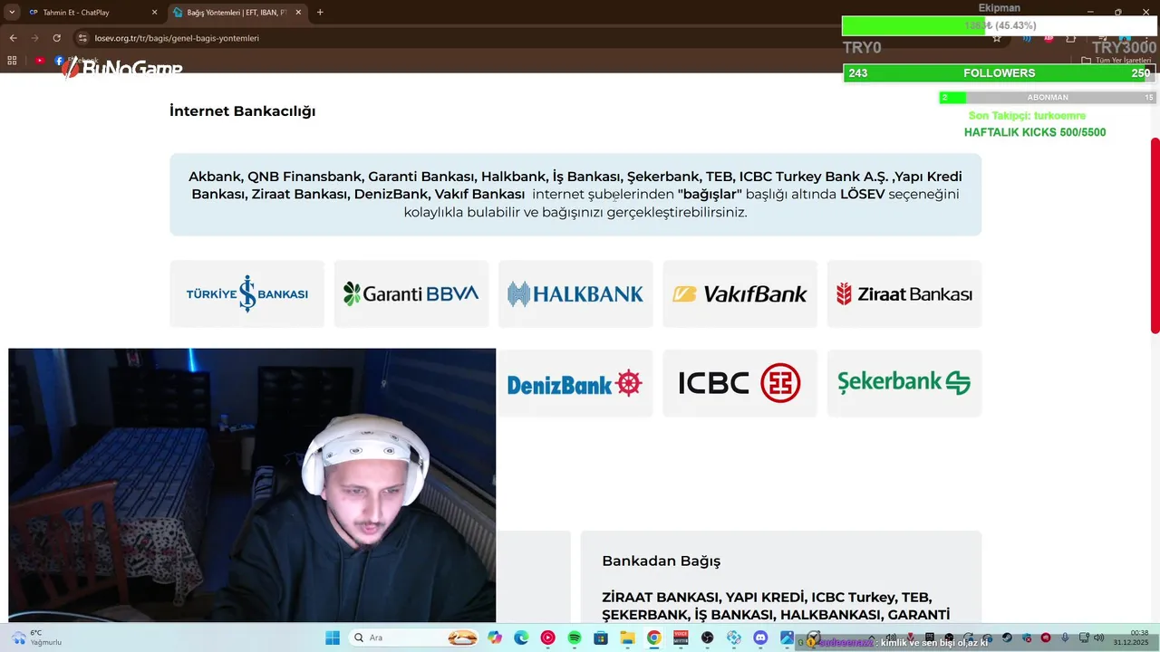The image size is (1160, 652).
Task: Open Spotify from the taskbar
Action: [574, 638]
